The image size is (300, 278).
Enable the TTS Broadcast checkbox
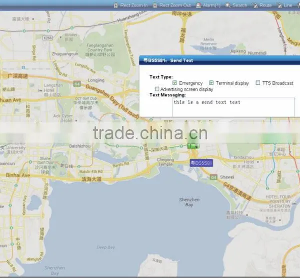258,83
